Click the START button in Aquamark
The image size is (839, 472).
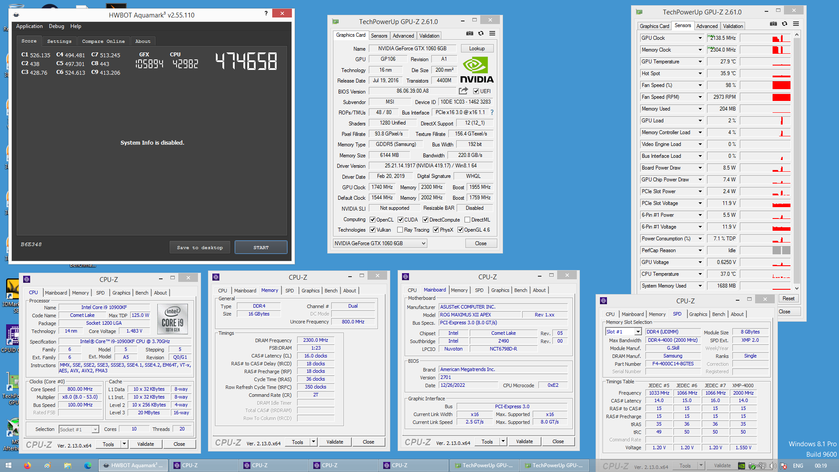[261, 247]
